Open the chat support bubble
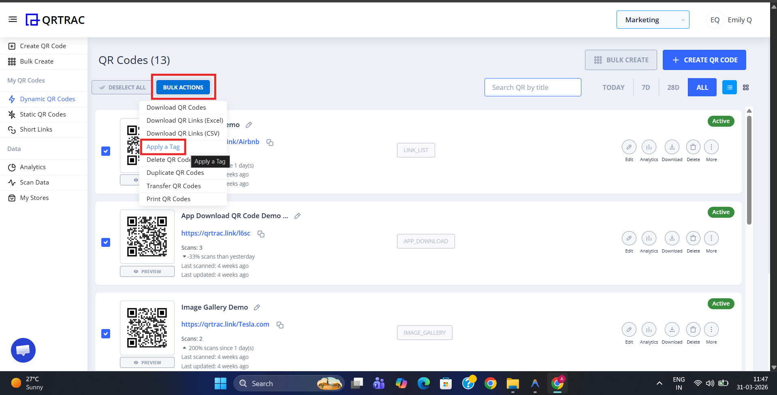This screenshot has height=395, width=777. (23, 350)
